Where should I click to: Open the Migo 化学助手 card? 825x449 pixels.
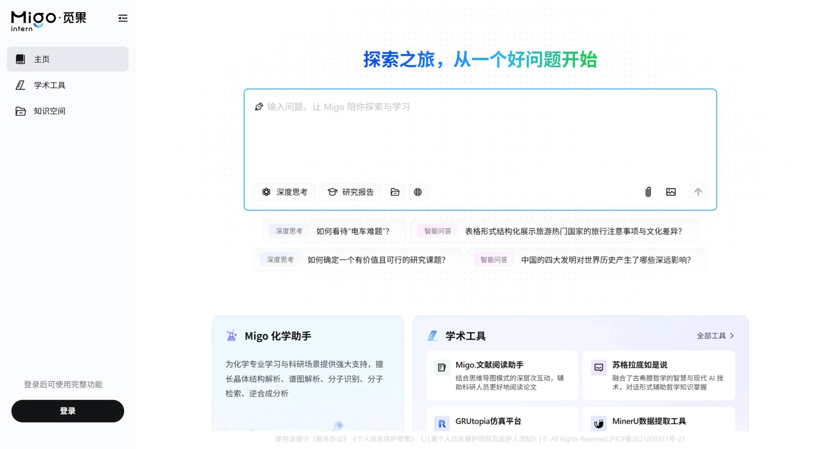pos(308,374)
